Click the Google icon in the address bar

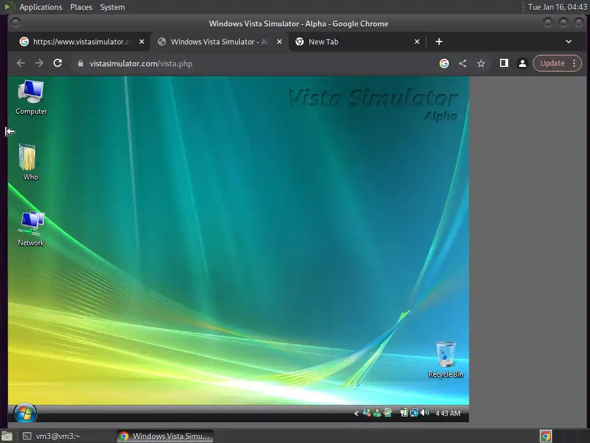(444, 63)
